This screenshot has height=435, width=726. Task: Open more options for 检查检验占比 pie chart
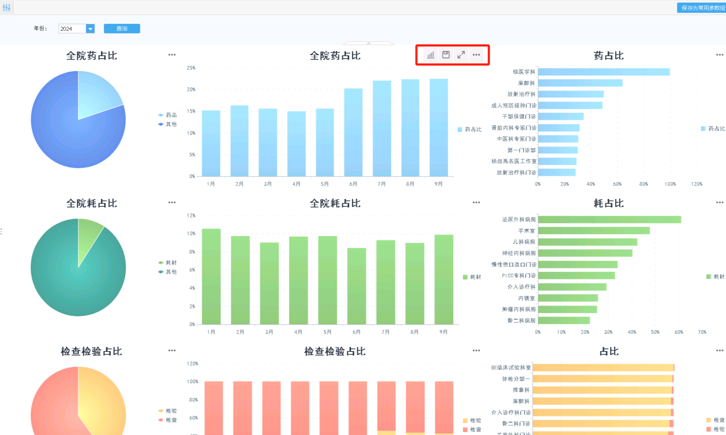pyautogui.click(x=172, y=350)
